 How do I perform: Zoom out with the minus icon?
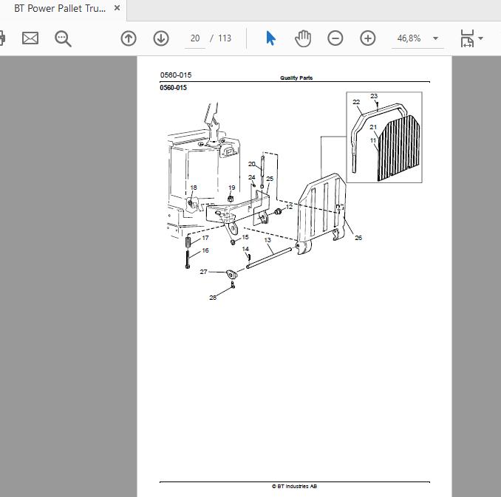pos(335,38)
